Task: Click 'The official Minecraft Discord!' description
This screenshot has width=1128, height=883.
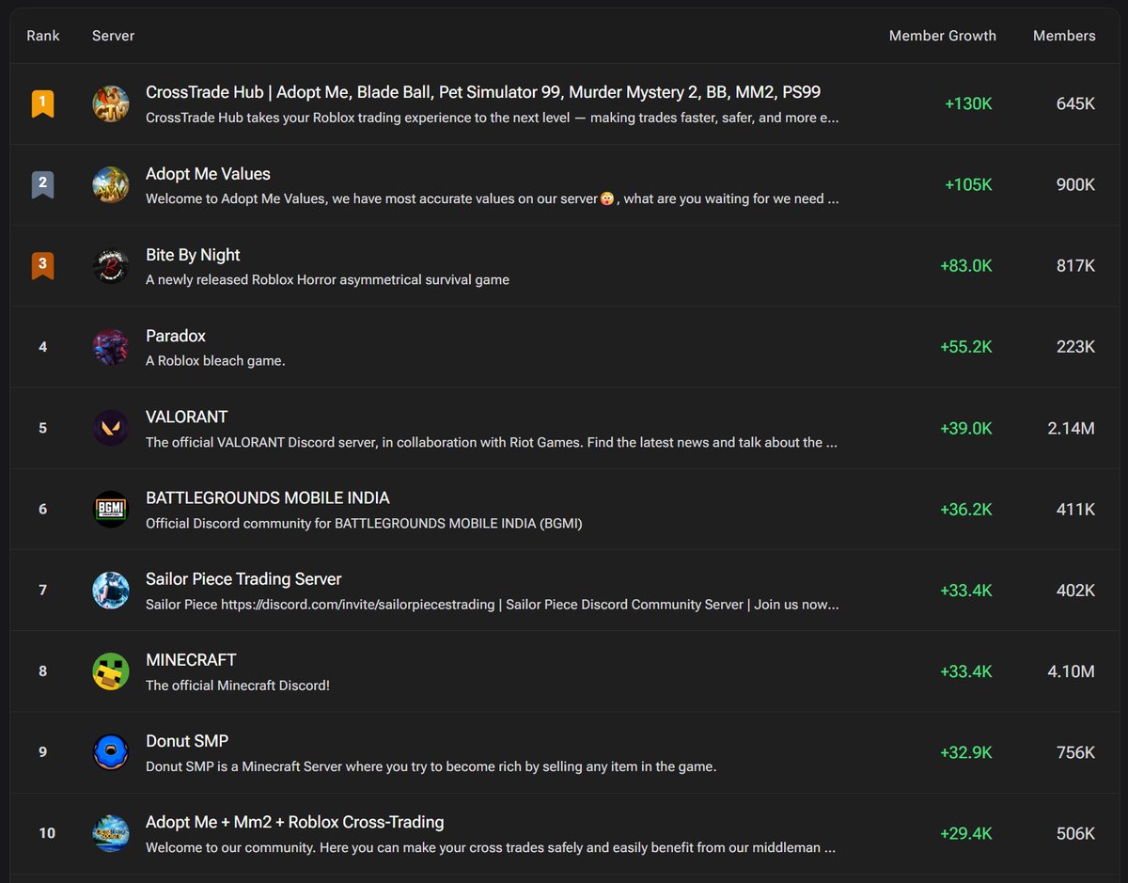Action: [238, 686]
